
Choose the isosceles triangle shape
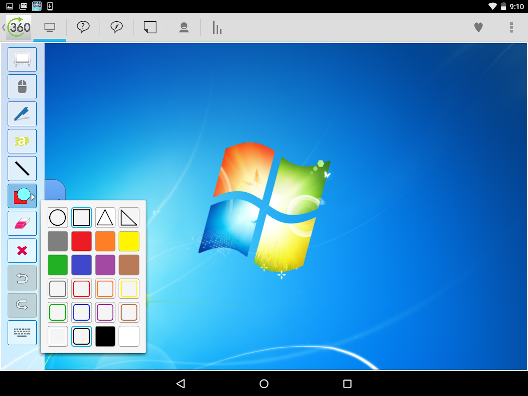coord(105,217)
